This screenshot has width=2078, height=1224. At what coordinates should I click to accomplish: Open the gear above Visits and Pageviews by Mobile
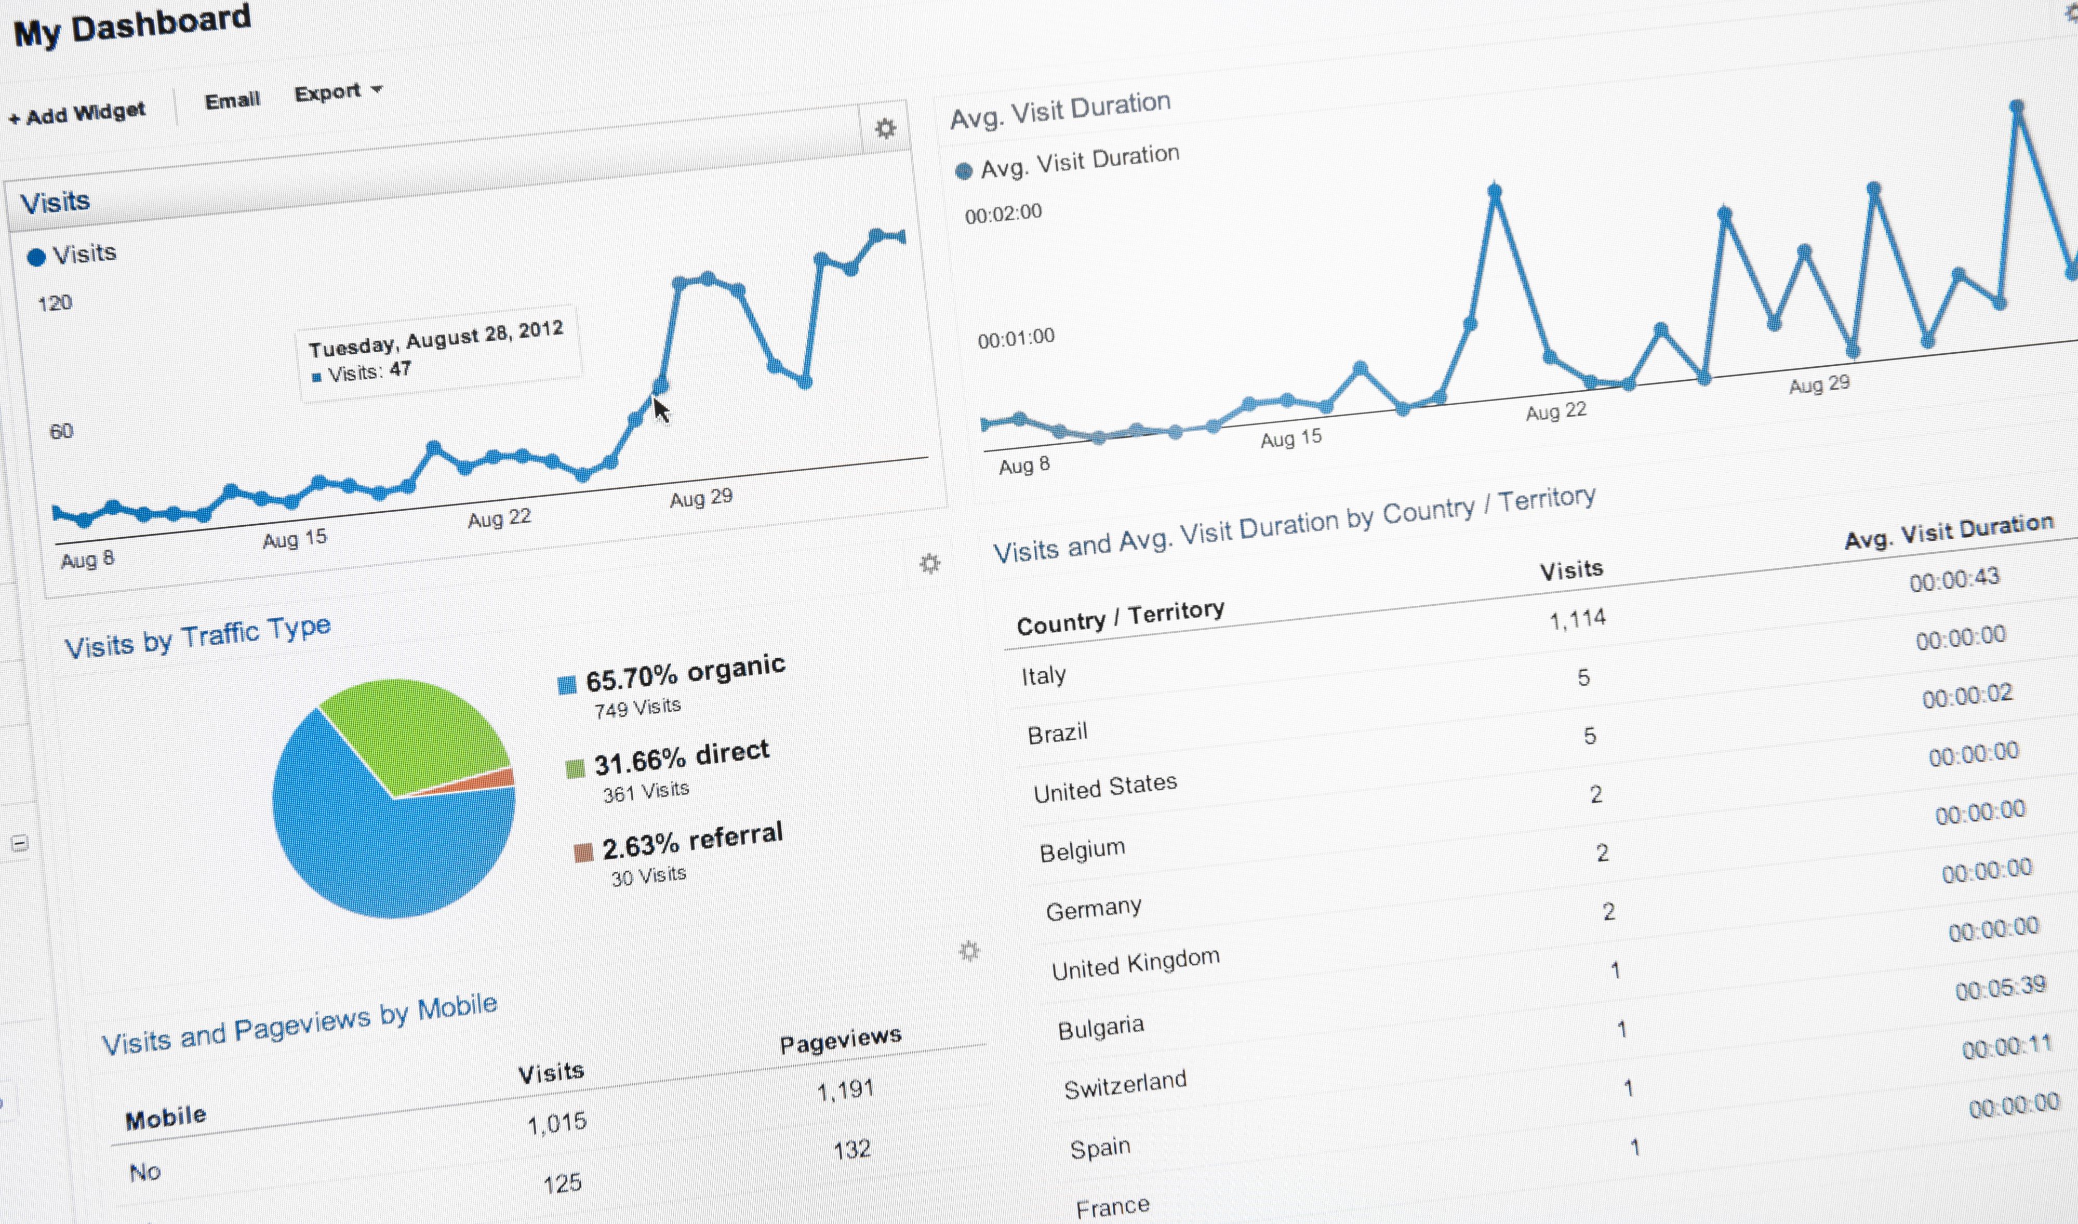pos(970,950)
